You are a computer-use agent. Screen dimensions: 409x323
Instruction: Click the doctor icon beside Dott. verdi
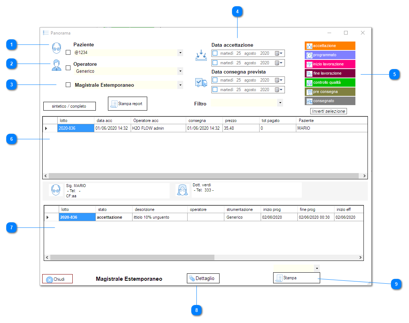(x=182, y=190)
